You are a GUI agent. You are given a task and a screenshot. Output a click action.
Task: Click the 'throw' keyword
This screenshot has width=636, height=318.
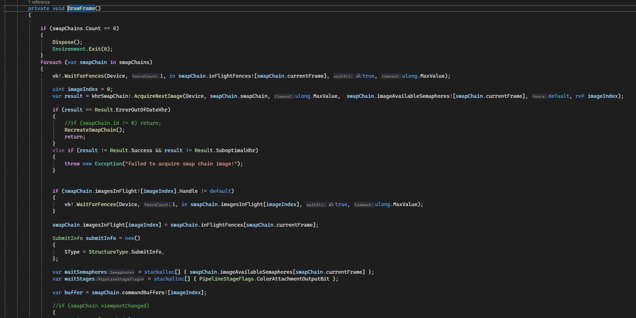coord(72,164)
